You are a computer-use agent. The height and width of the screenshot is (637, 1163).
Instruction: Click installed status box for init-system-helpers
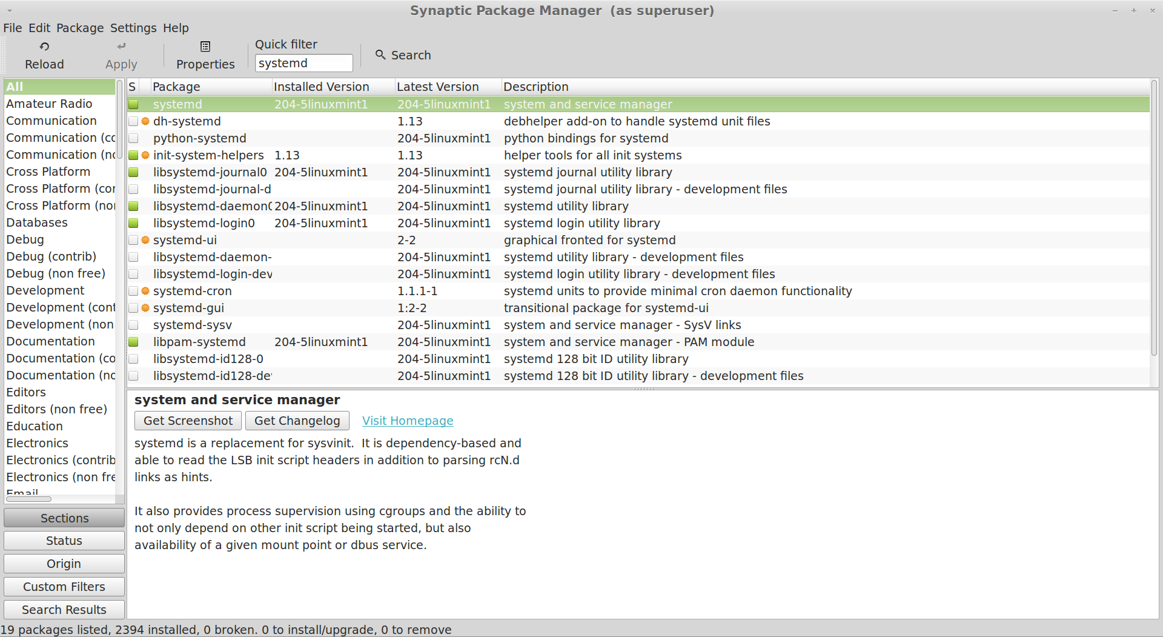pyautogui.click(x=133, y=155)
